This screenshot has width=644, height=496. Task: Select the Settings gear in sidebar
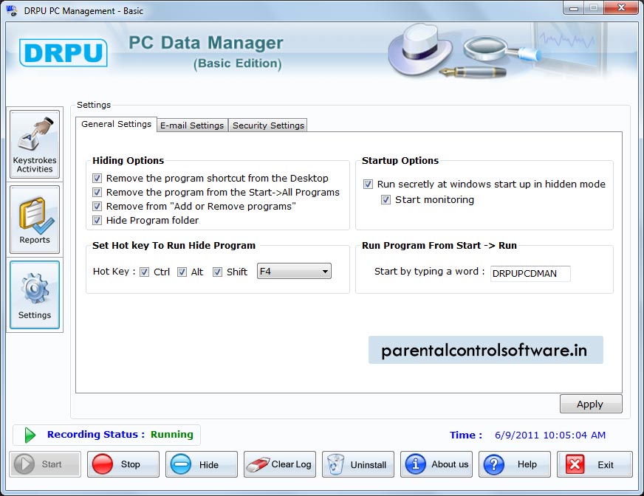point(35,294)
